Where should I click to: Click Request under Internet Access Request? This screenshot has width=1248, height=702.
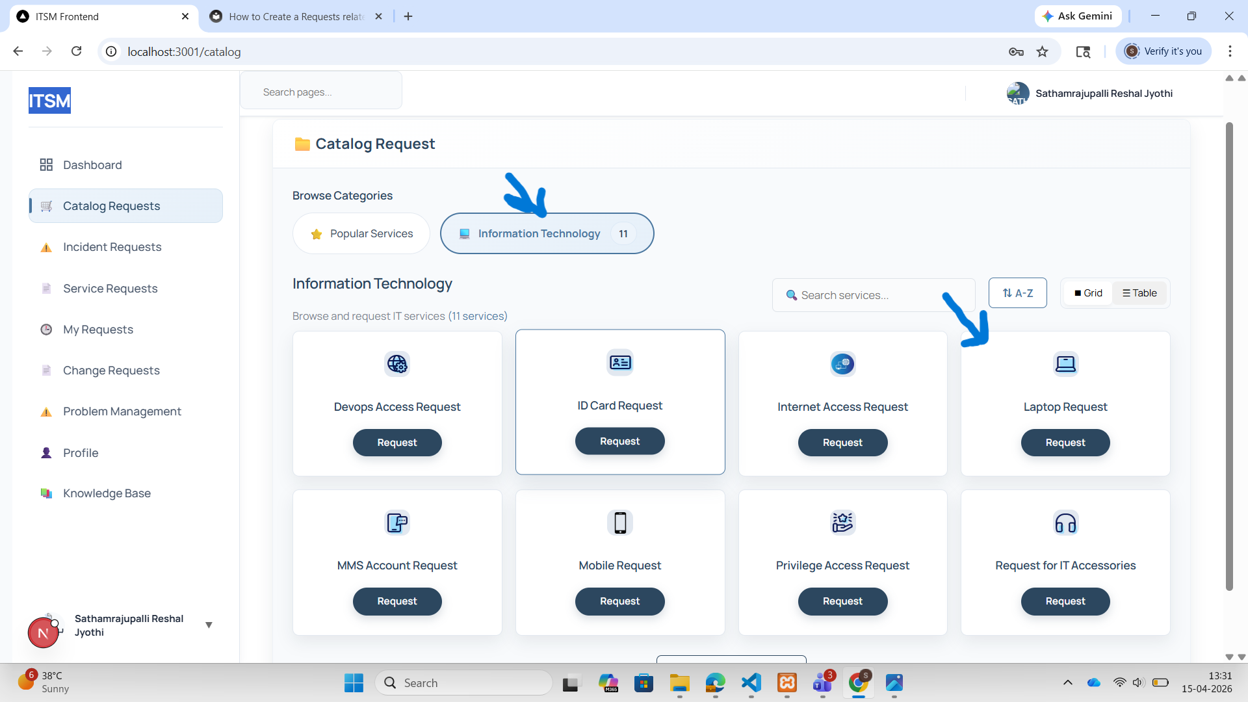[x=842, y=443]
